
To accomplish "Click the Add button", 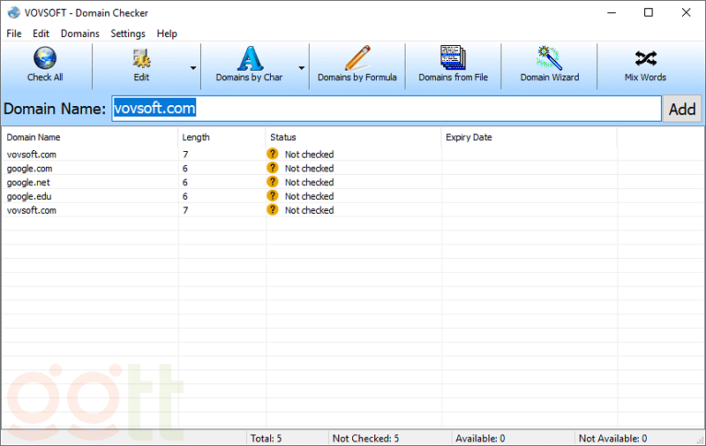I will point(681,109).
